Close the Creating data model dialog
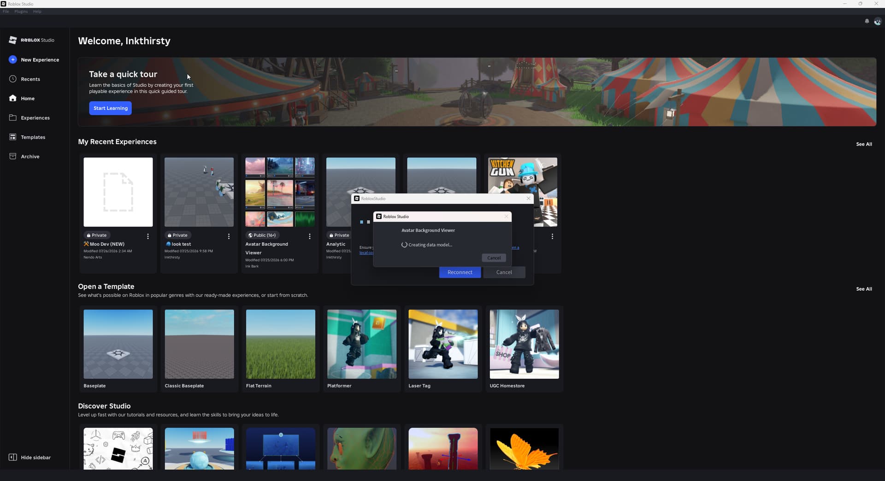 tap(506, 217)
